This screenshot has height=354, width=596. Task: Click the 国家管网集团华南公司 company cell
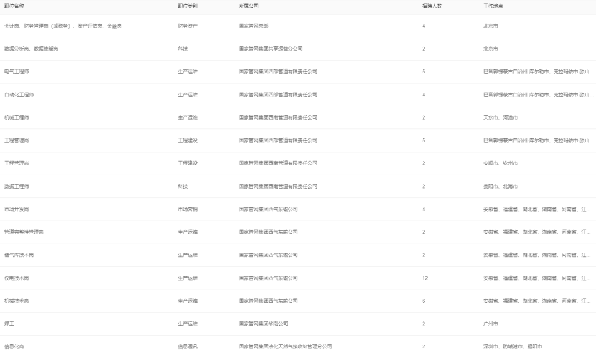(263, 324)
